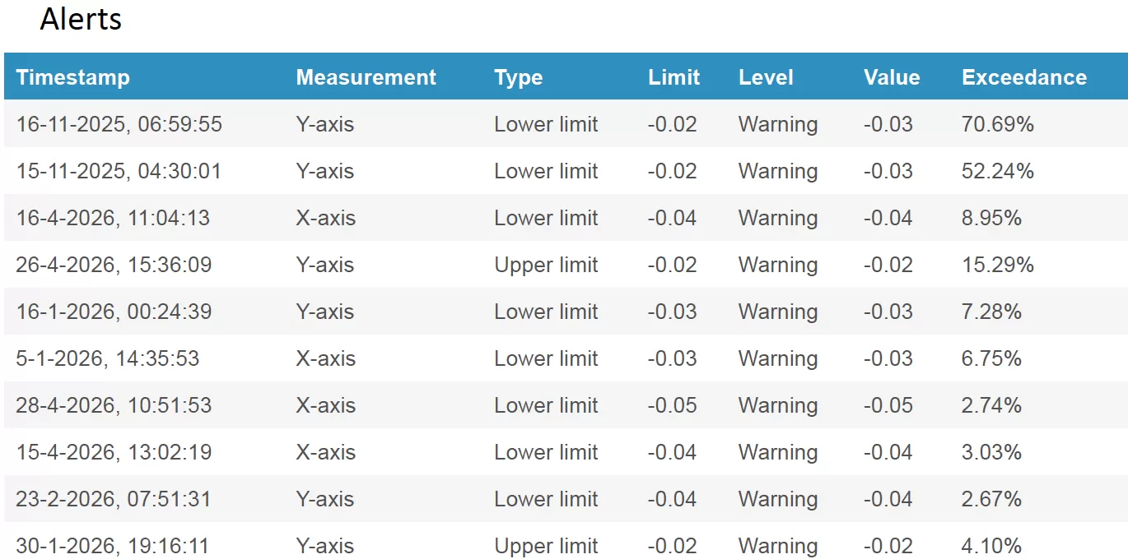Screen dimensions: 1128x559
Task: Click the Alerts heading
Action: [x=81, y=18]
